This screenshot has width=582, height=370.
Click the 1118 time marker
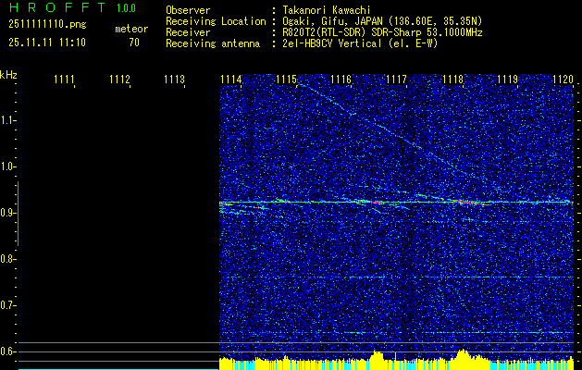coord(452,80)
